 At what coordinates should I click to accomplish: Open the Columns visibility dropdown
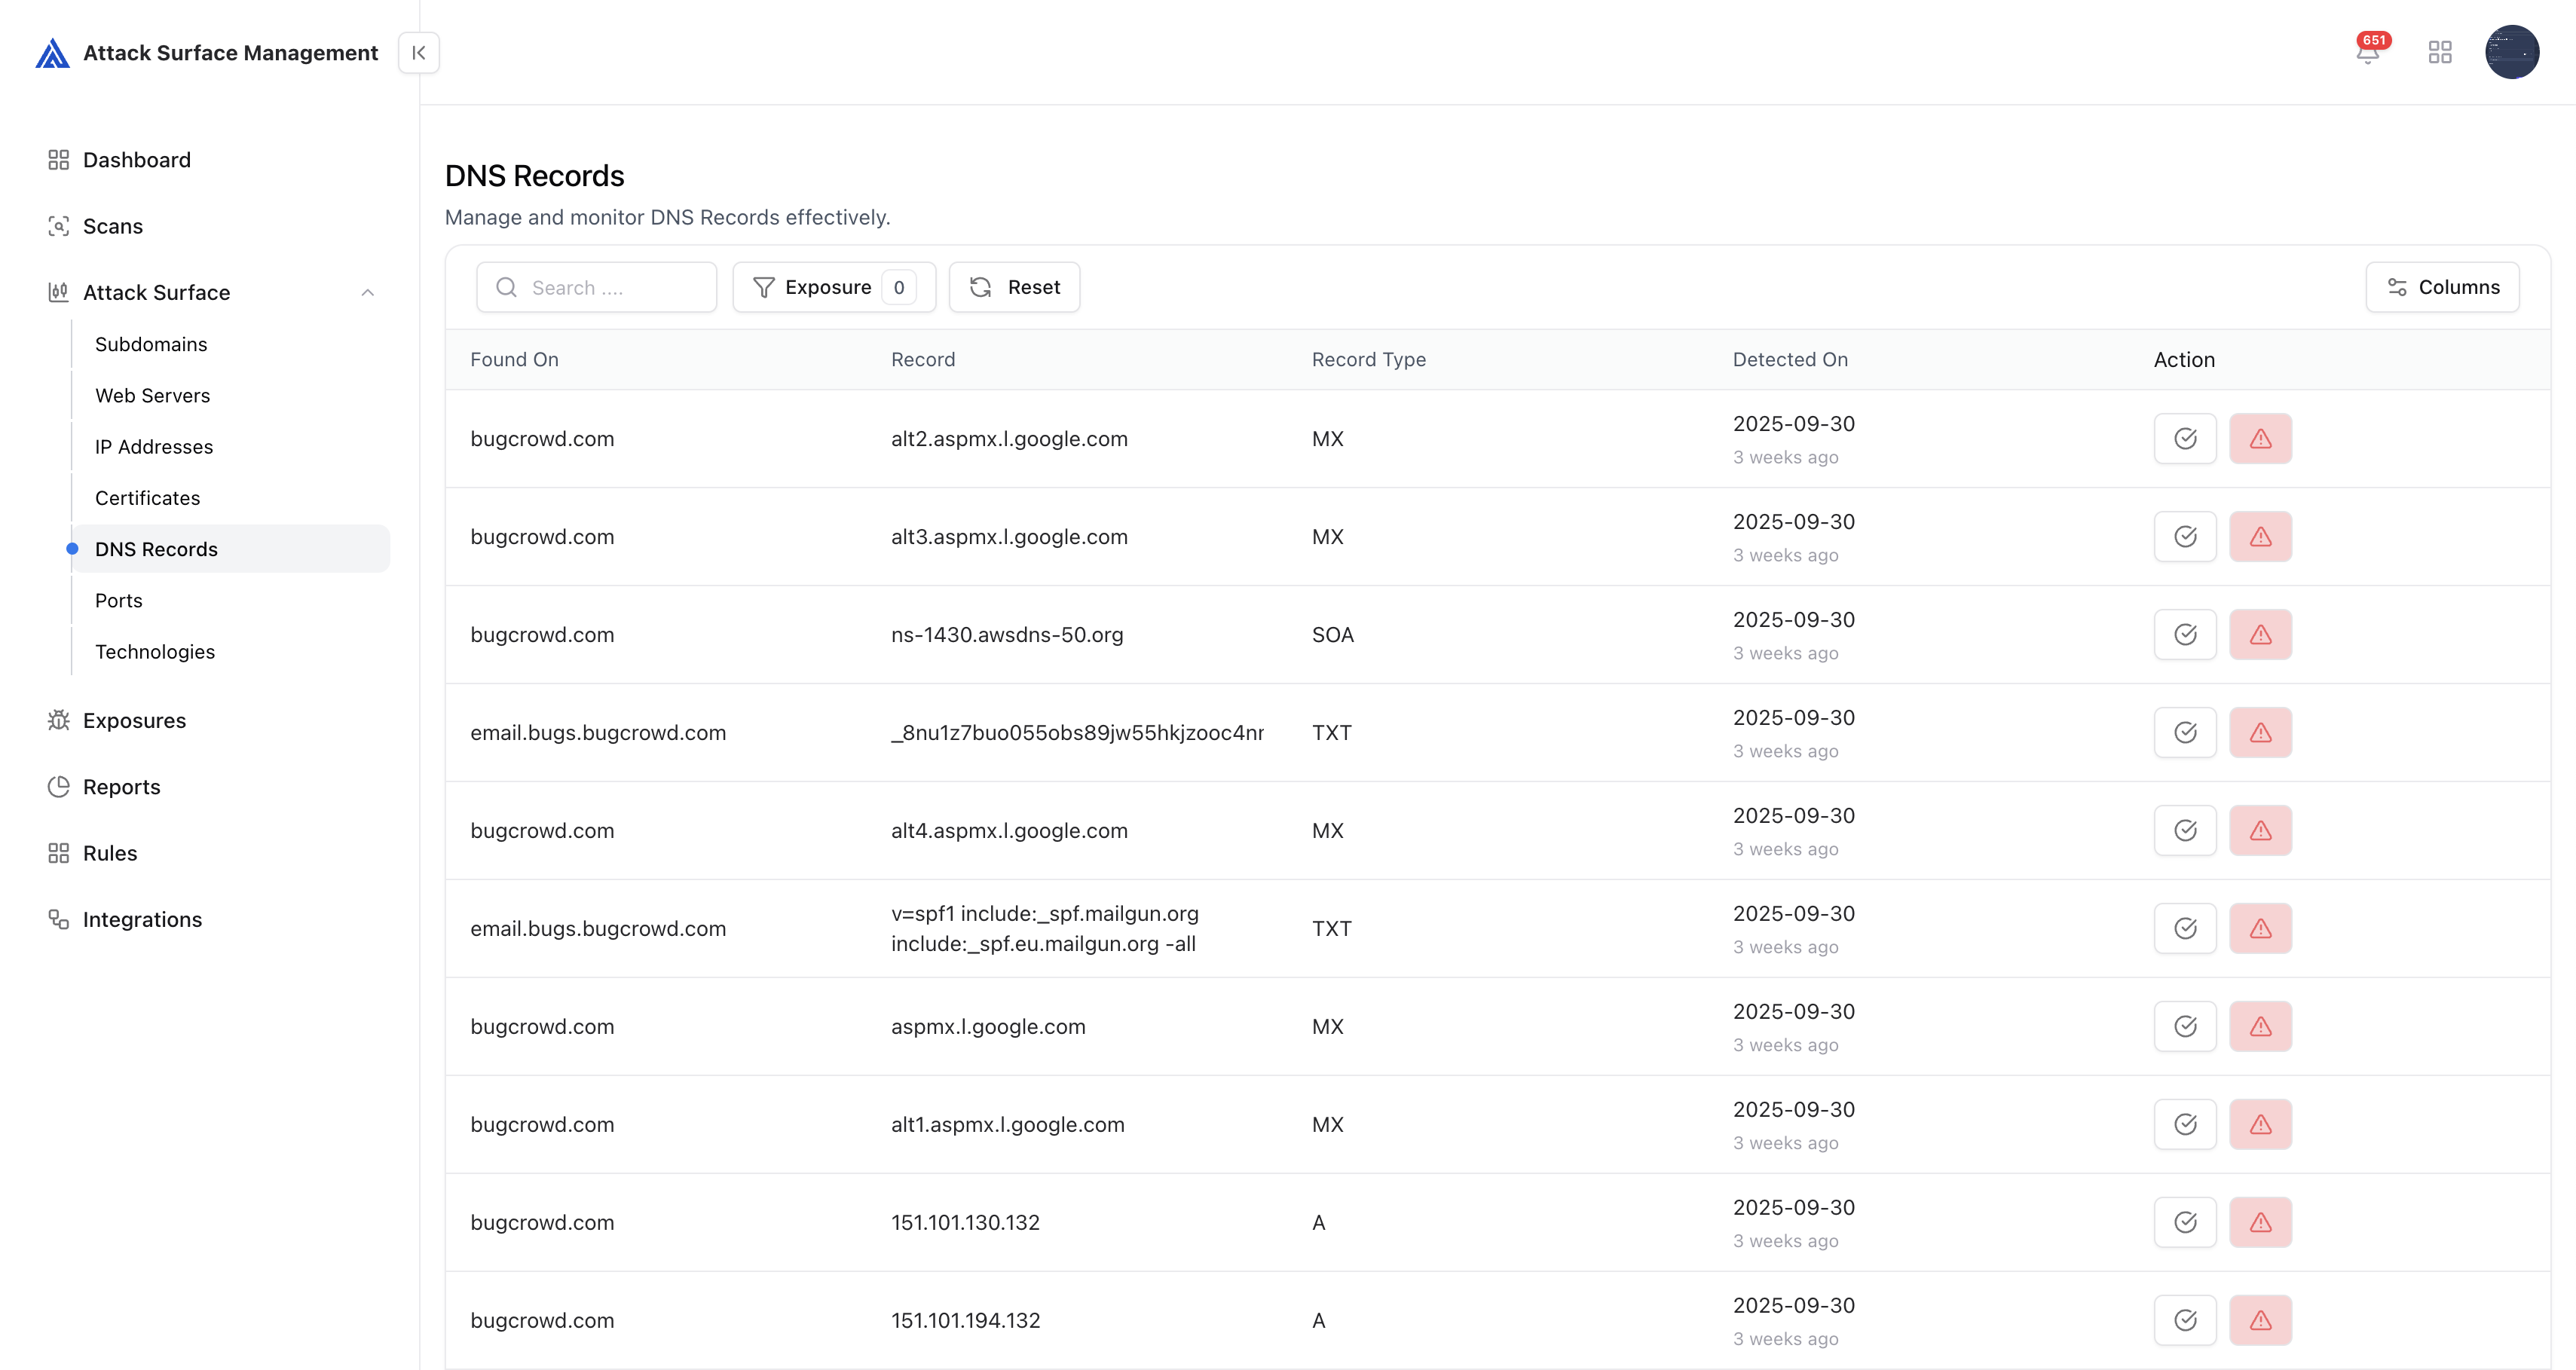pyautogui.click(x=2442, y=287)
